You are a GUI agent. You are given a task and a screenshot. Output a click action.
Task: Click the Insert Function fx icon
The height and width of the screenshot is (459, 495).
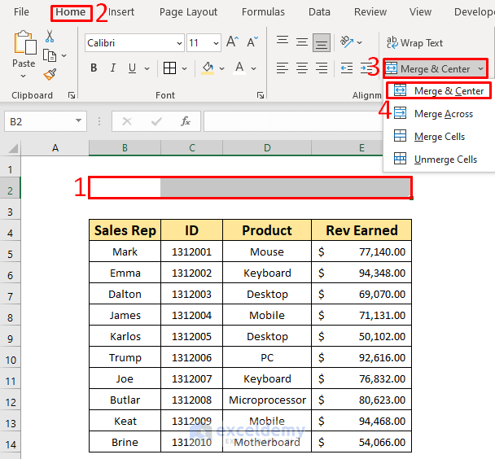point(186,121)
